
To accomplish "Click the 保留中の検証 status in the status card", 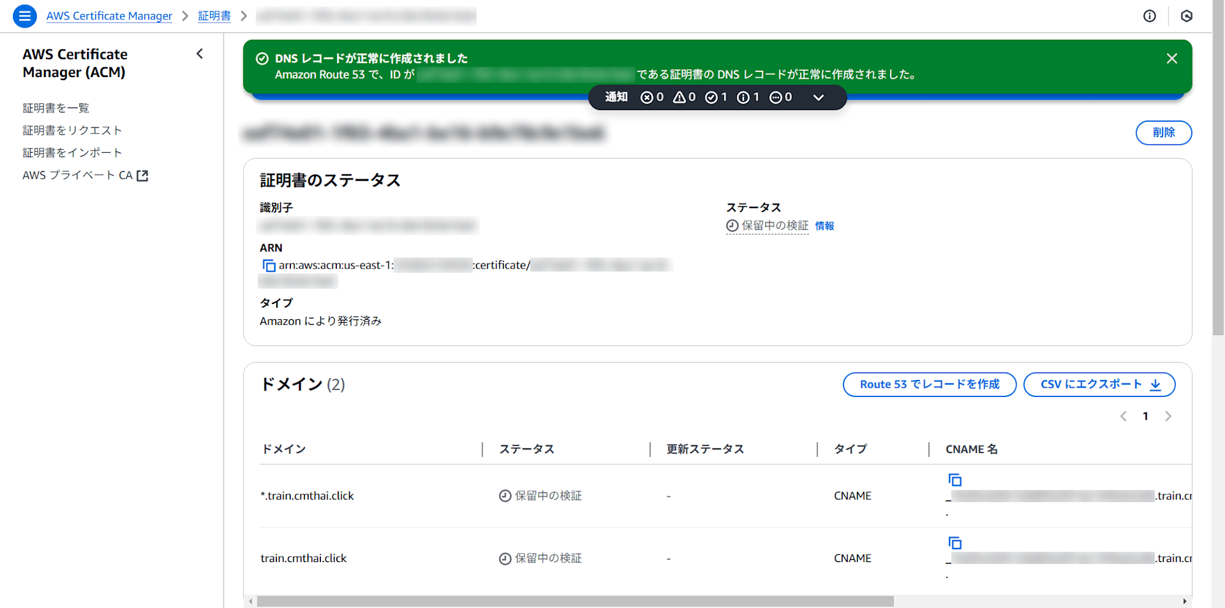I will 767,226.
